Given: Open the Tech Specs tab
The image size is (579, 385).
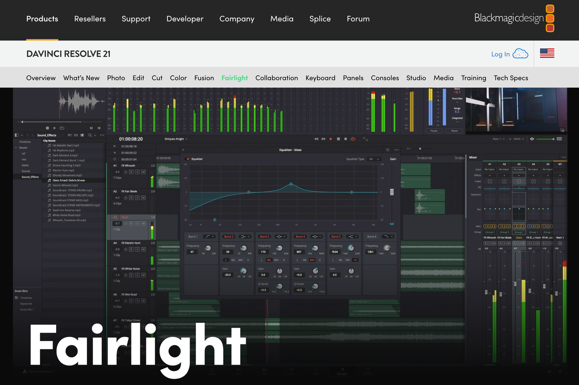Looking at the screenshot, I should (511, 78).
